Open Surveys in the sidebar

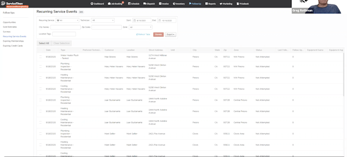coord(7,32)
